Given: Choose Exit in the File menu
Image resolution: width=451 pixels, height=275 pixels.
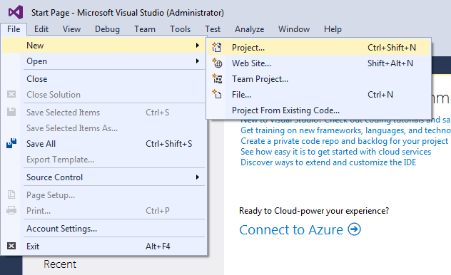Looking at the screenshot, I should coord(104,247).
